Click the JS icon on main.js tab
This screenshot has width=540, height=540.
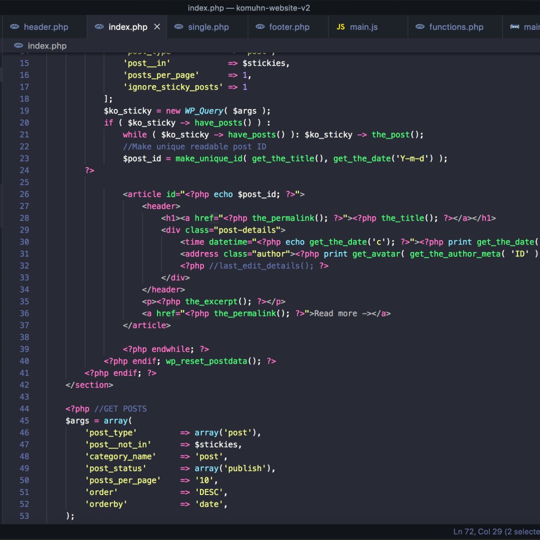pyautogui.click(x=340, y=27)
